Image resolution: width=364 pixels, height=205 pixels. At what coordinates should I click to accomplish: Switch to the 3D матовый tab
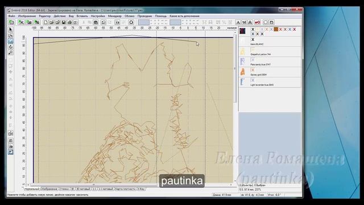pyautogui.click(x=83, y=189)
